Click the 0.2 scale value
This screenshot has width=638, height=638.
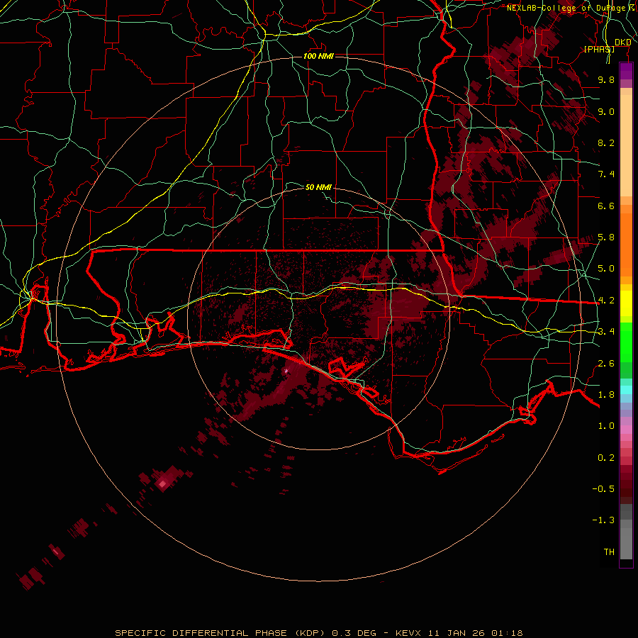point(606,458)
